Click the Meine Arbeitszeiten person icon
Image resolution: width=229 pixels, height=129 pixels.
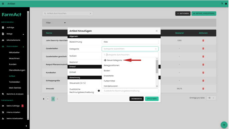pyautogui.click(x=3, y=119)
